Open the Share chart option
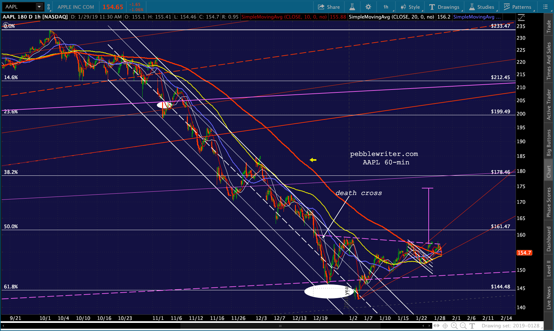This screenshot has width=554, height=331. click(329, 7)
